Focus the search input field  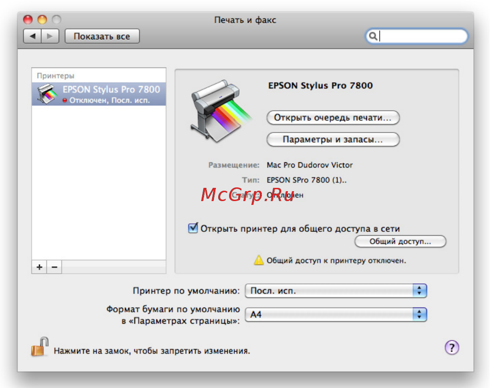pyautogui.click(x=417, y=36)
